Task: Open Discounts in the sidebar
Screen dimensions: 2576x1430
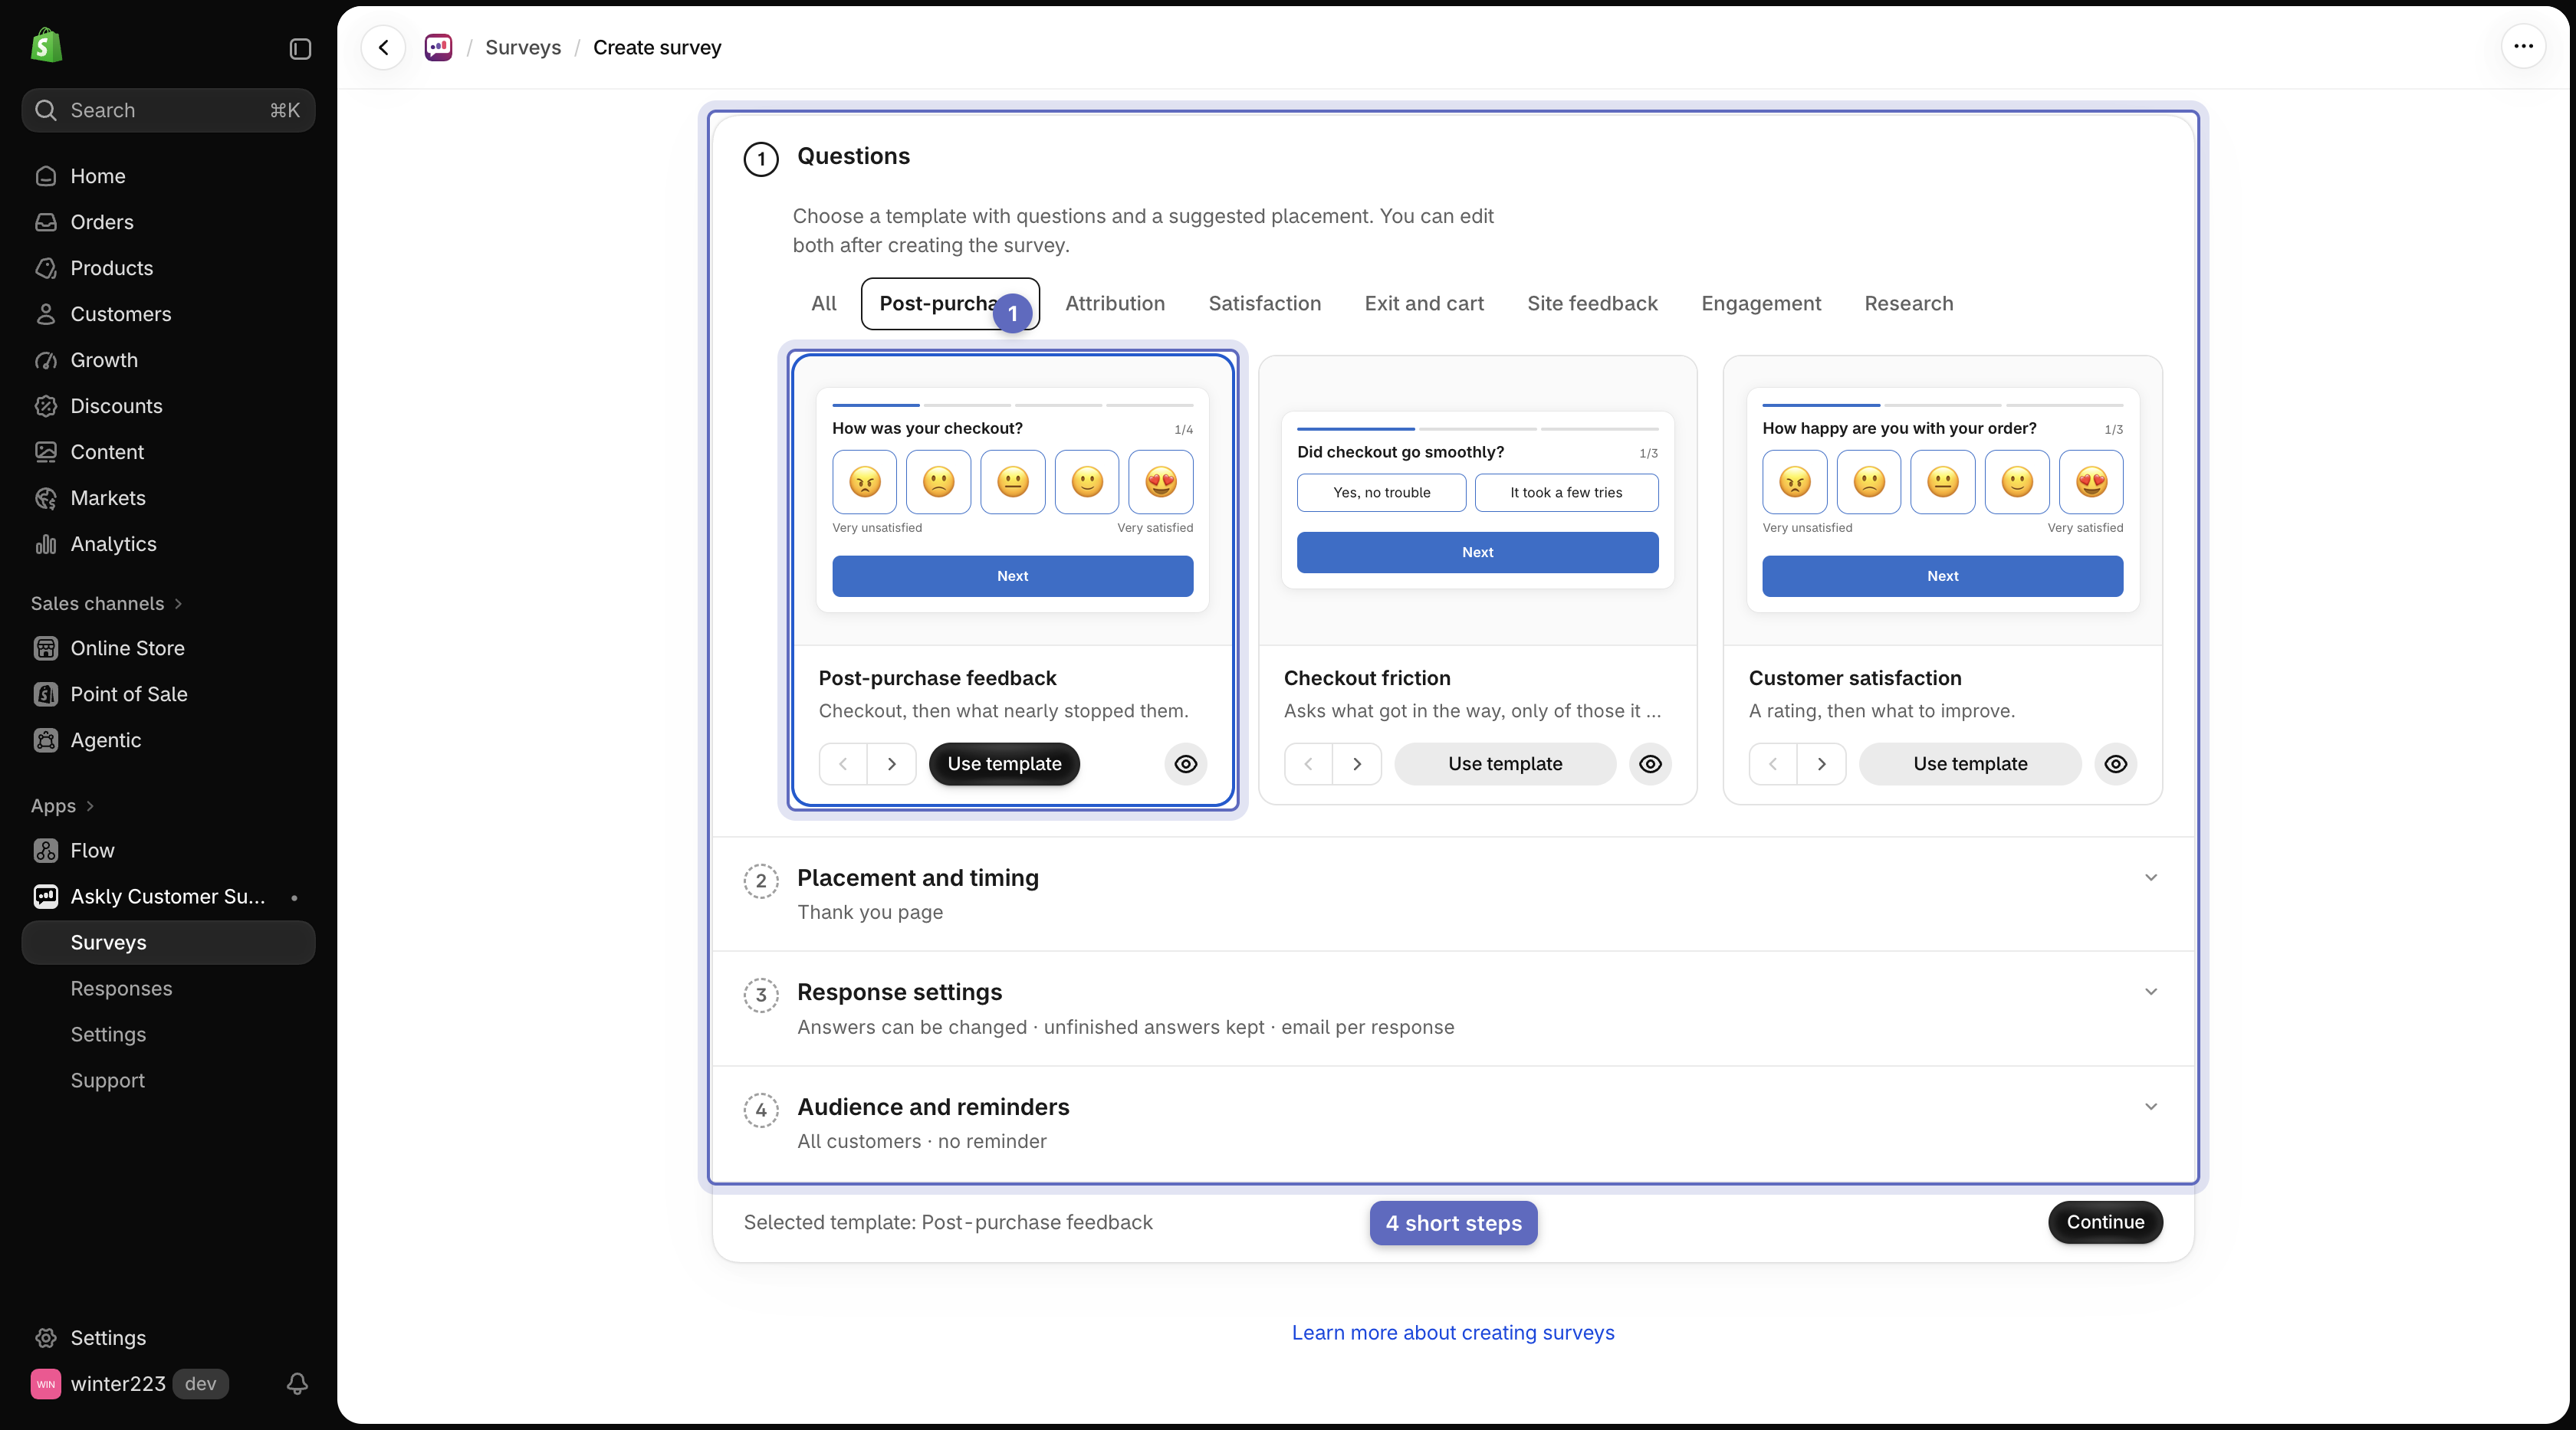Action: tap(168, 405)
